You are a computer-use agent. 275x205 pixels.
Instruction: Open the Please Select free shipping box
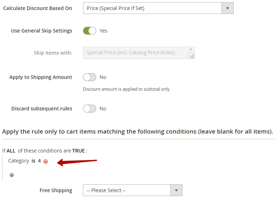point(133,190)
